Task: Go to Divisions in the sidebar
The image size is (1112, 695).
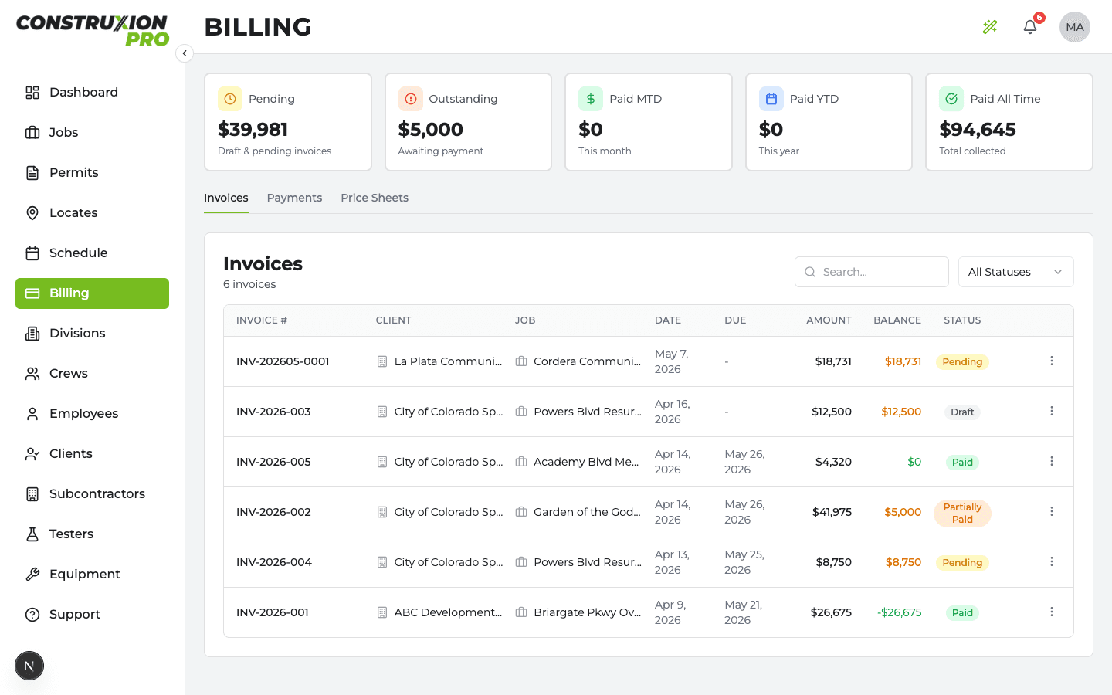Action: tap(92, 334)
